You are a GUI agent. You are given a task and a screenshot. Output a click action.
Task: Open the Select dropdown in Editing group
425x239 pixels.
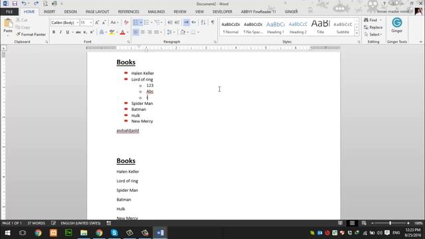click(373, 35)
